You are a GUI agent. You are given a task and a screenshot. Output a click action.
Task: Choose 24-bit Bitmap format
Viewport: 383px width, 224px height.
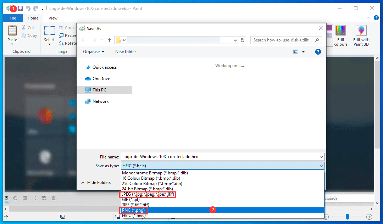(x=222, y=189)
